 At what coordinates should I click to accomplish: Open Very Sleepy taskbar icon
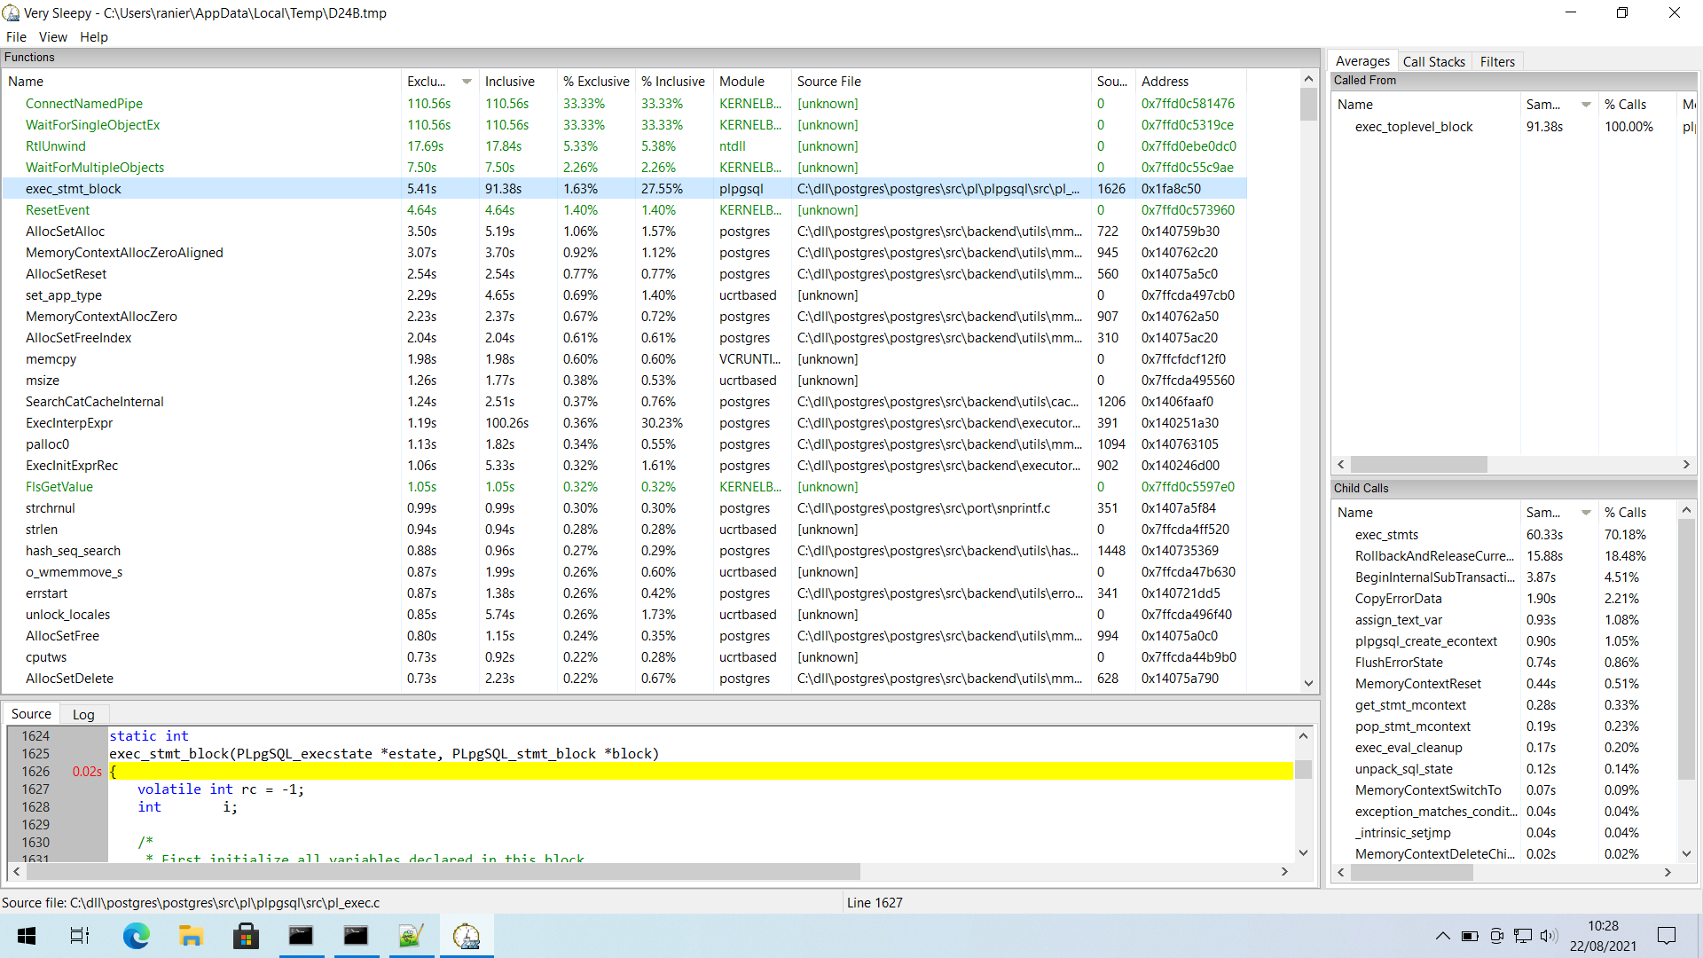(466, 936)
